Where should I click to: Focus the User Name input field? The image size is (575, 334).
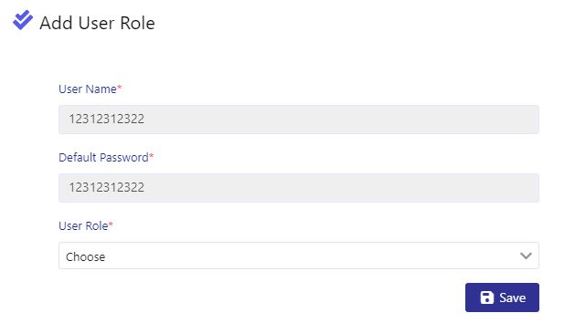tap(299, 120)
